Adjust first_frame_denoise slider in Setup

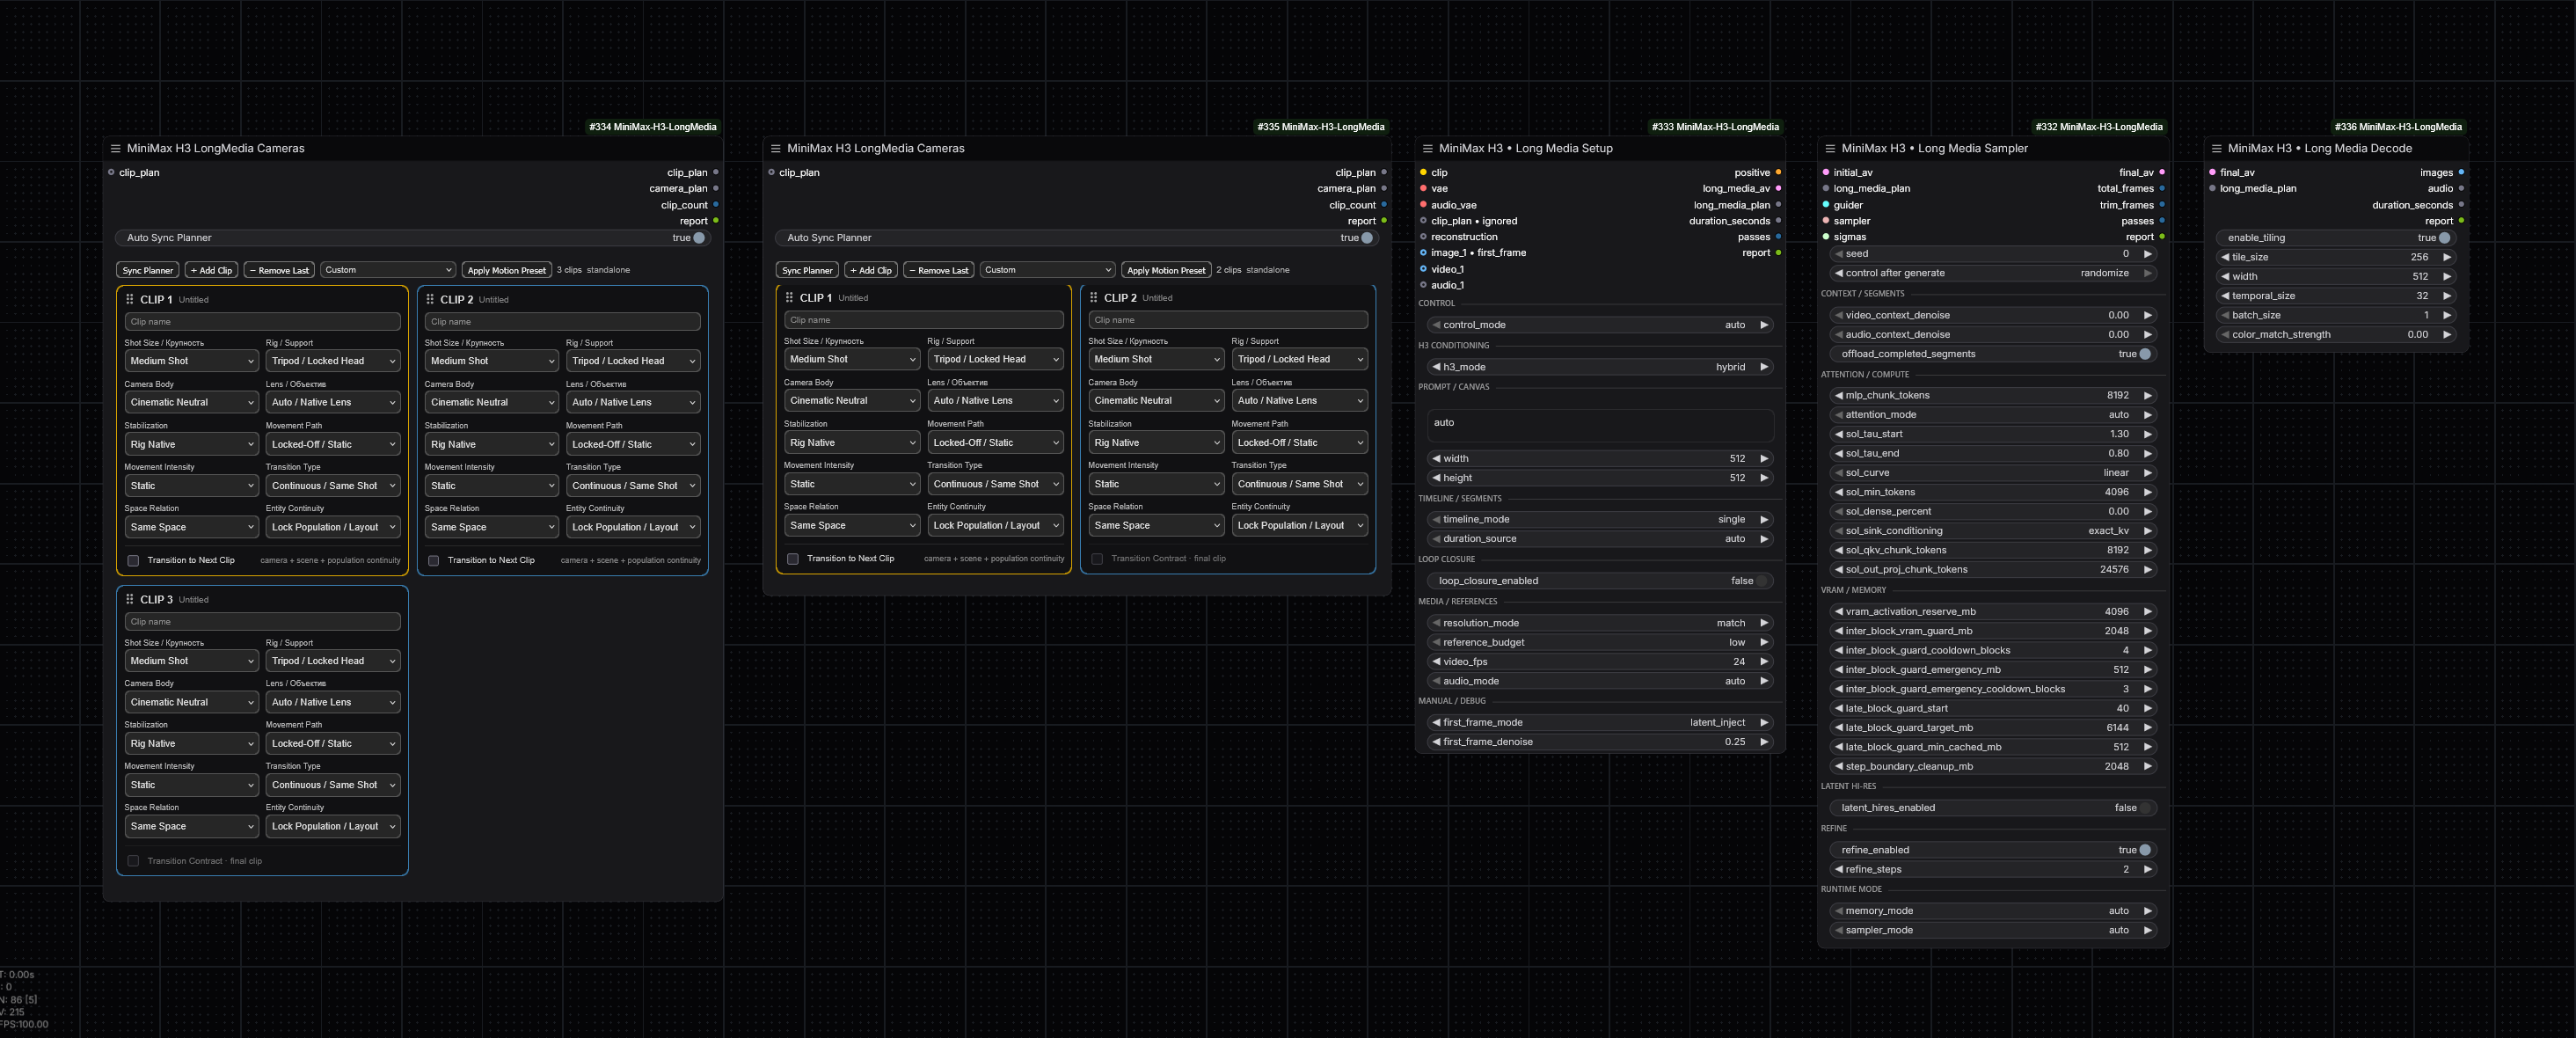coord(1600,742)
